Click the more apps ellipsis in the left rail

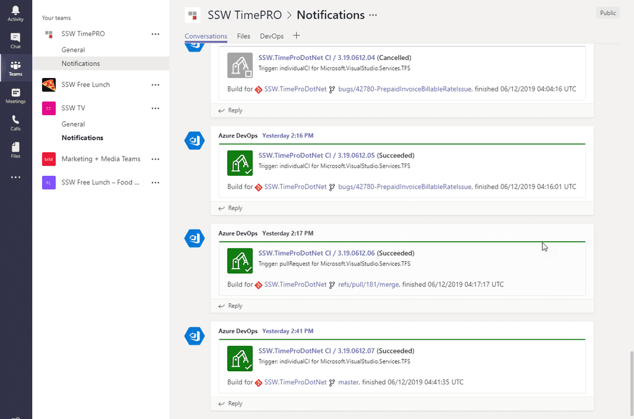[15, 177]
